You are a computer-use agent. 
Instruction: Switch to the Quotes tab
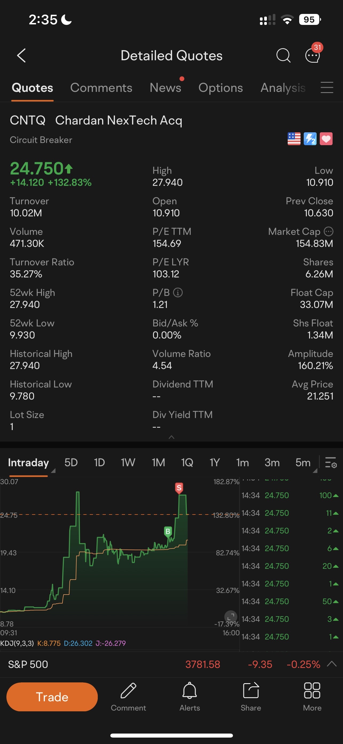coord(32,88)
